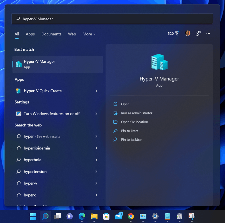The width and height of the screenshot is (225, 223).
Task: Click the Open action icon
Action: (x=115, y=104)
